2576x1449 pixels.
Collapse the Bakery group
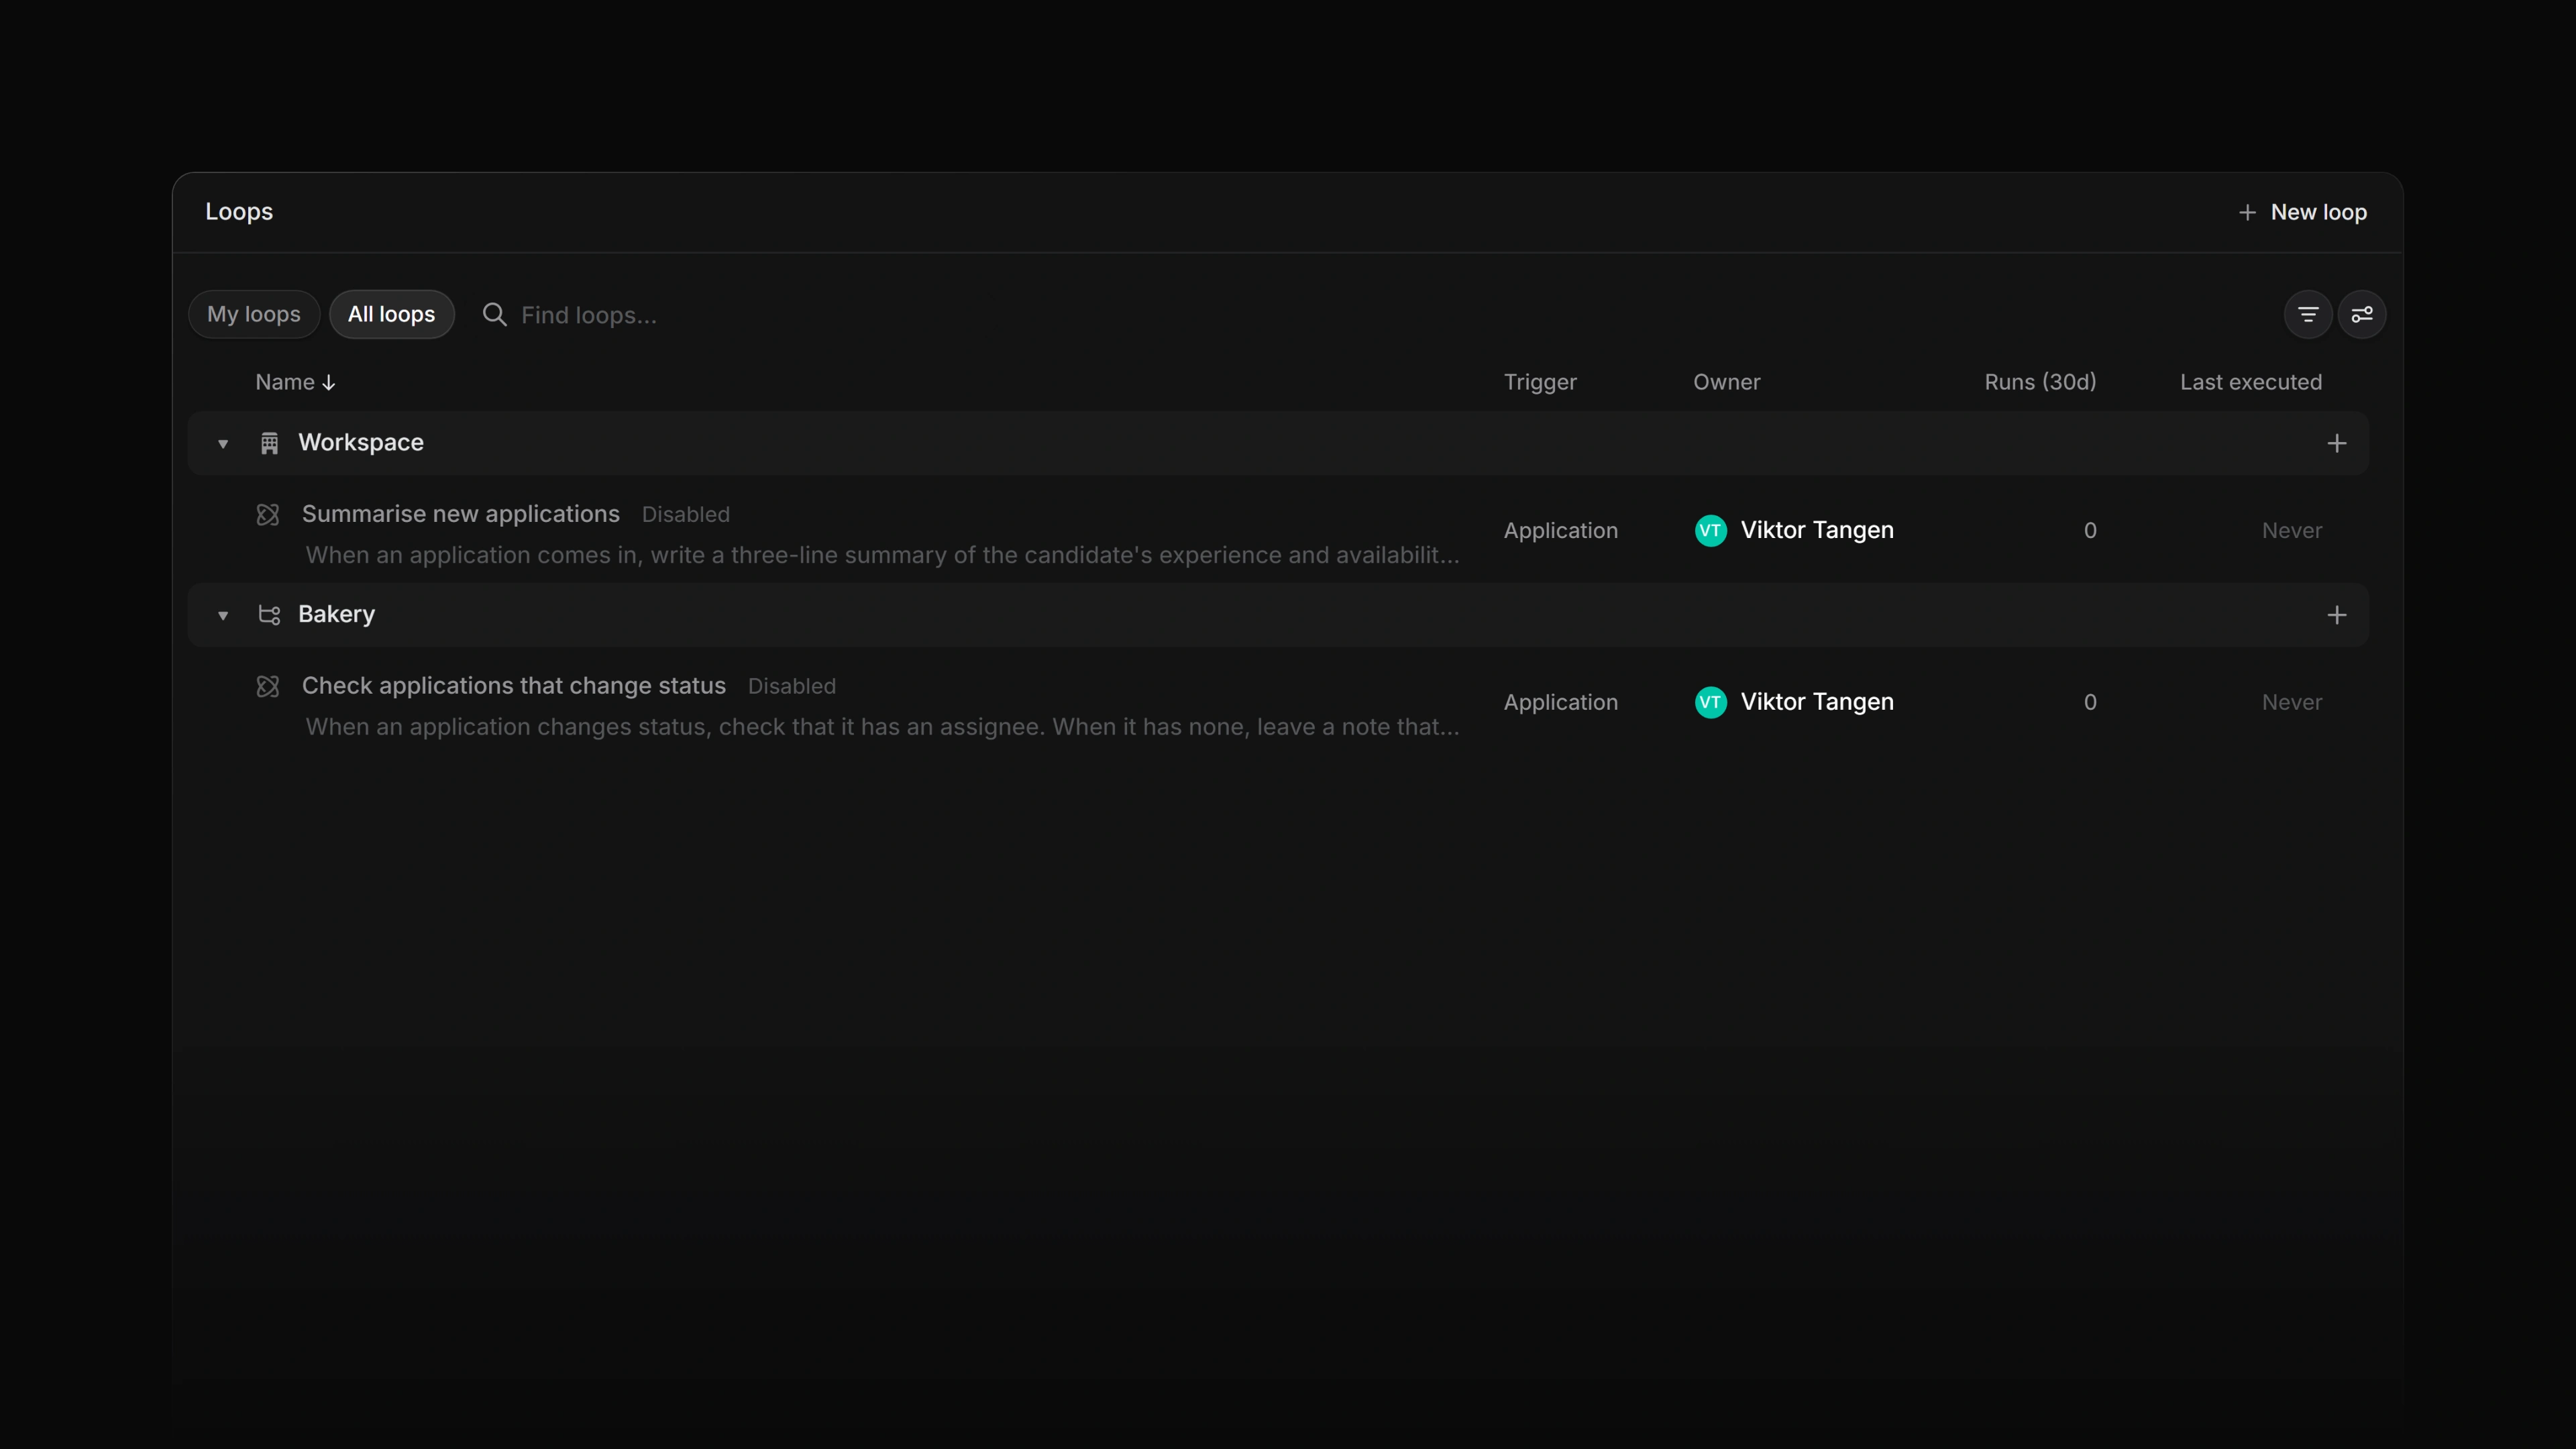click(223, 616)
